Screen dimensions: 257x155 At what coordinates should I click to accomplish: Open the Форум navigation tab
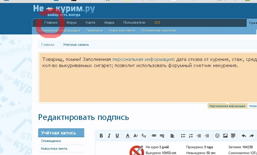[x=72, y=23]
